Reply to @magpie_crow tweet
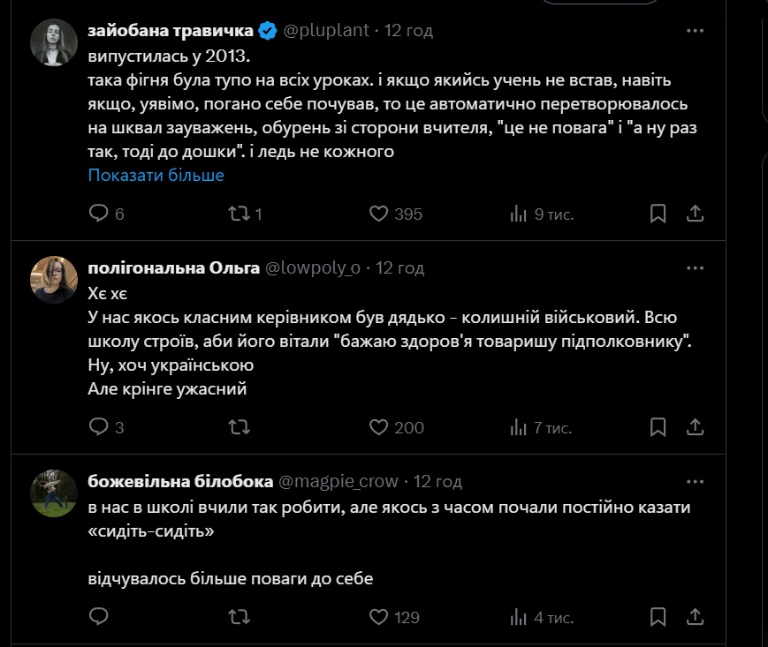Image resolution: width=768 pixels, height=647 pixels. click(x=99, y=616)
